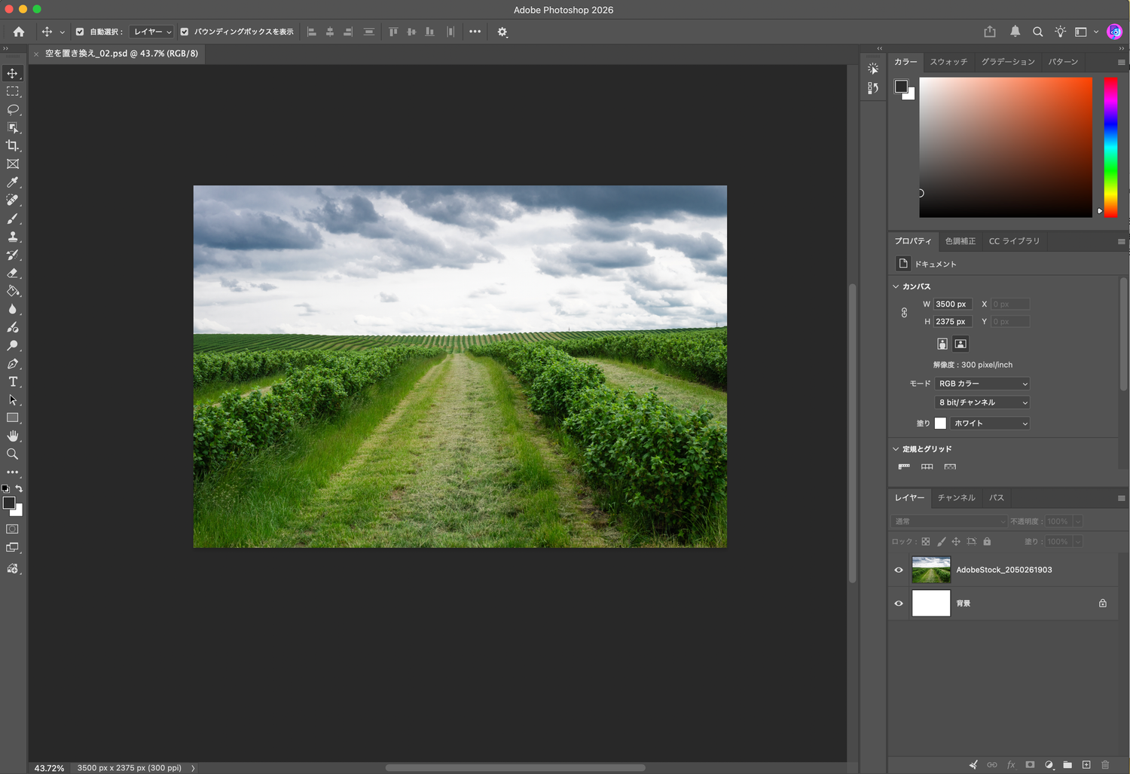Switch to the 色調補正 tab
Screen dimensions: 1130x774
[x=960, y=241]
